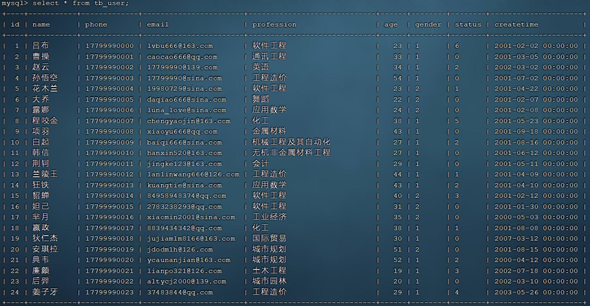
Task: Select phone number 17799990009
Action: (110, 142)
